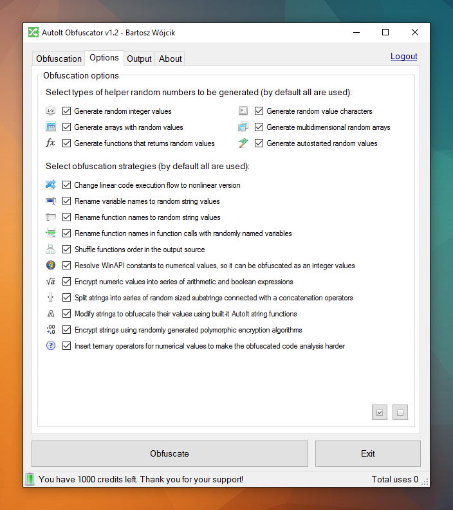Toggle Encrypt strings polymorphic algorithms checkbox

66,329
